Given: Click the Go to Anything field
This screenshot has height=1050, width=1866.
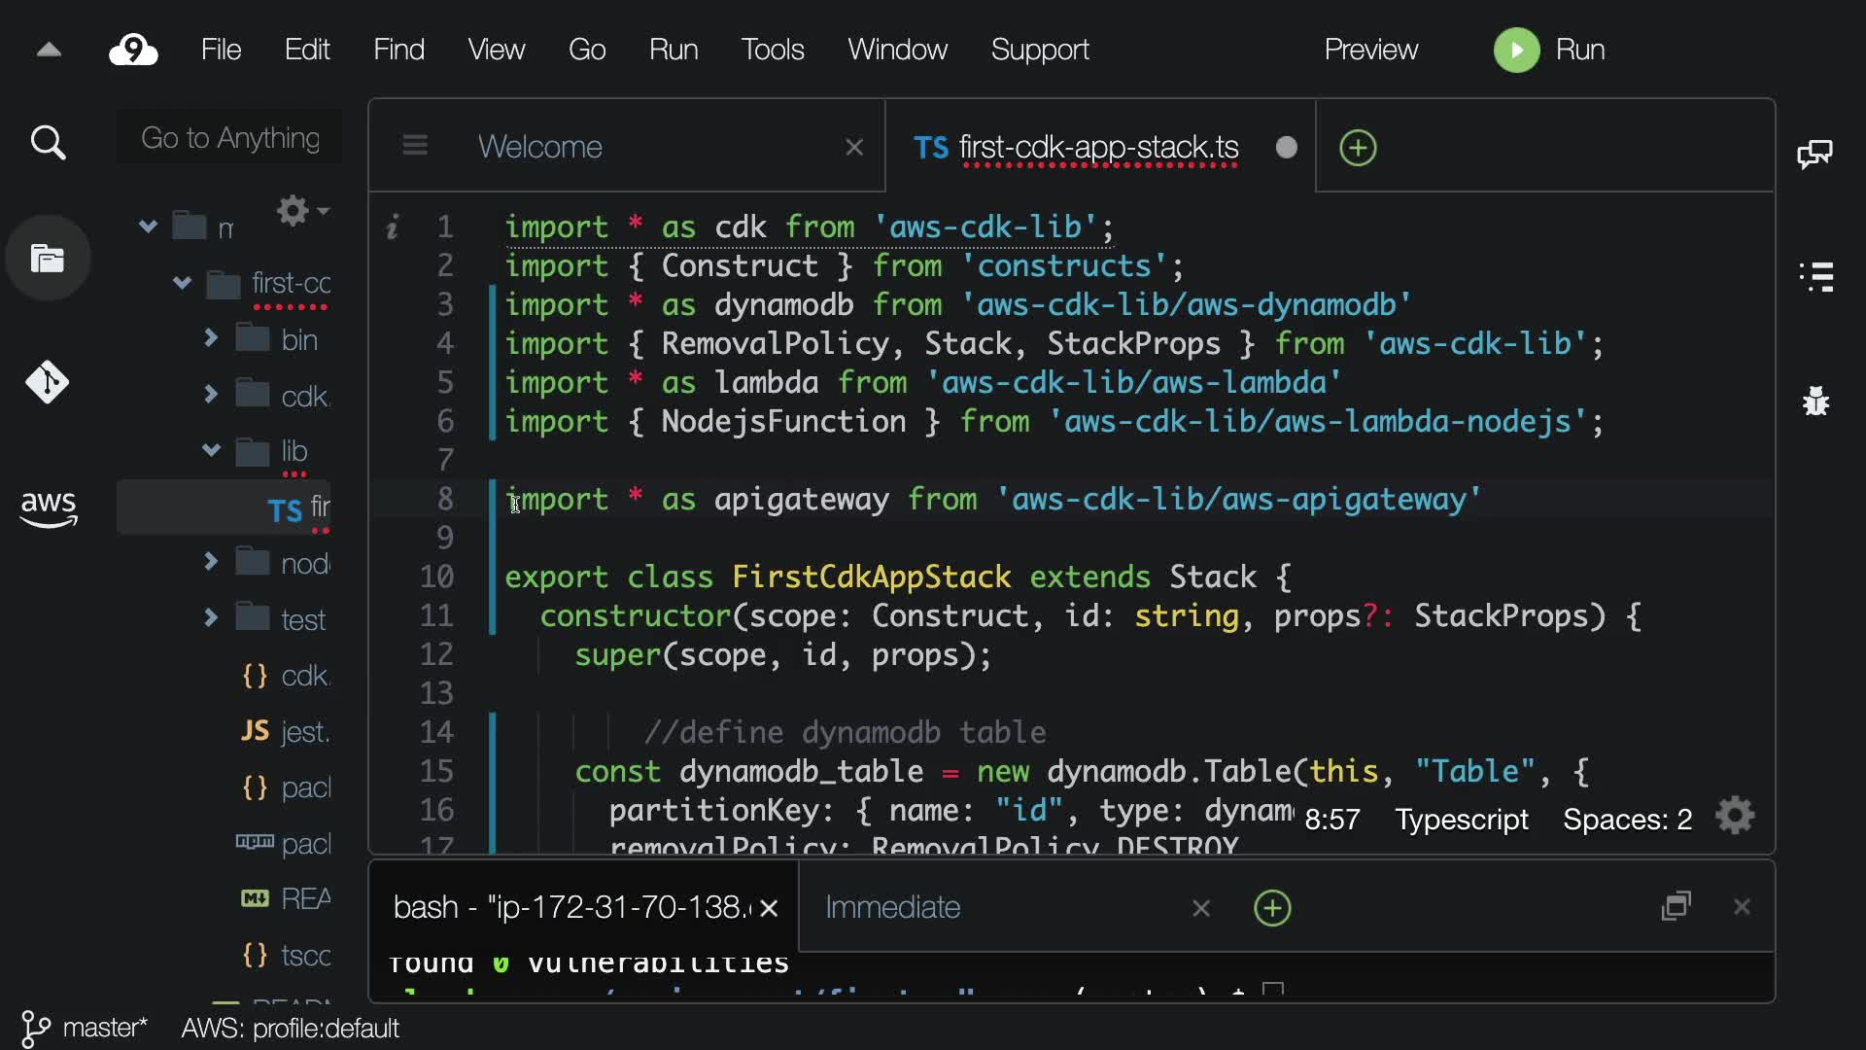Looking at the screenshot, I should (230, 138).
